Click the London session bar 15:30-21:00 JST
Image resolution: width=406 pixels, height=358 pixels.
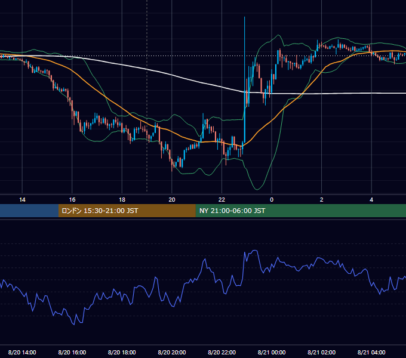point(127,211)
